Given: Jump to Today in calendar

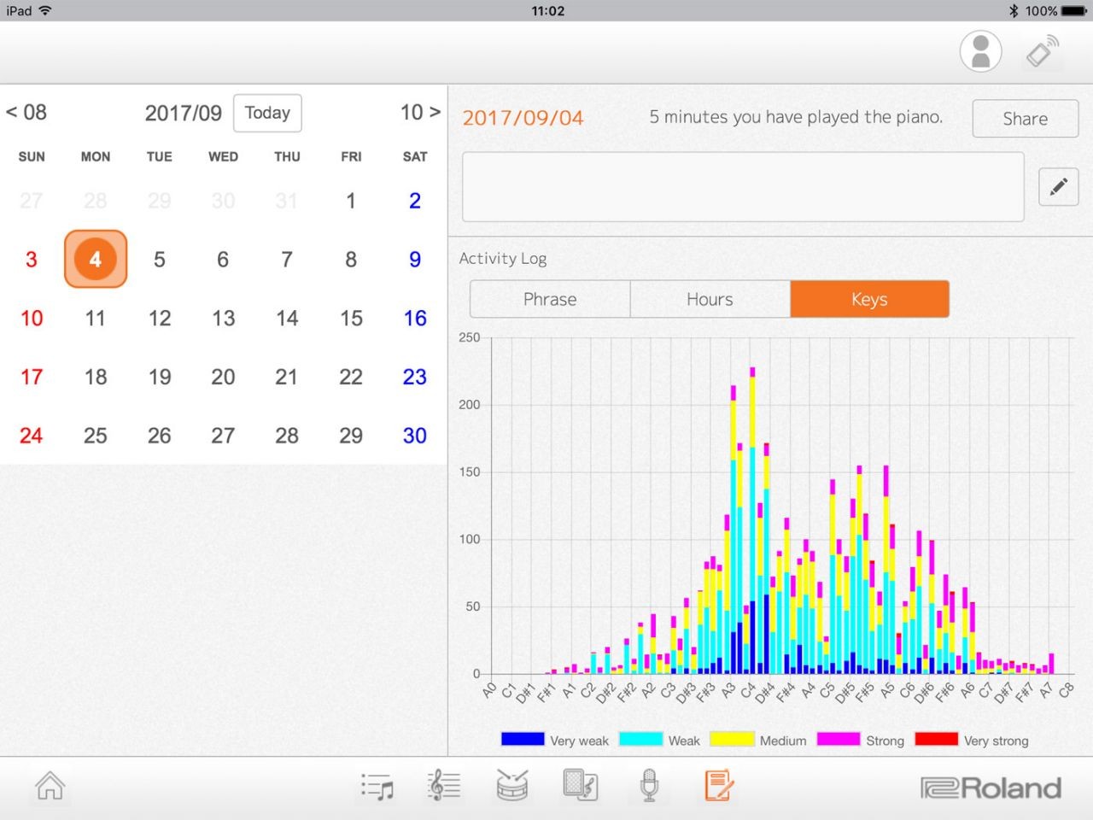Looking at the screenshot, I should point(267,113).
